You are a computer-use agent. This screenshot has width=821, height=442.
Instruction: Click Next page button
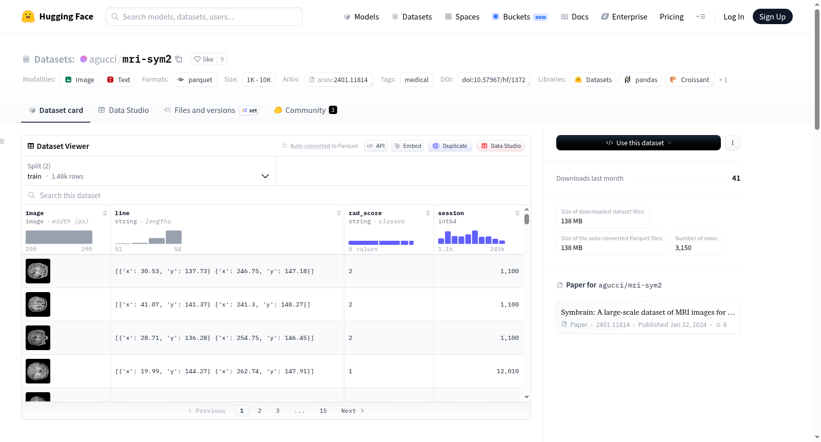(x=353, y=411)
